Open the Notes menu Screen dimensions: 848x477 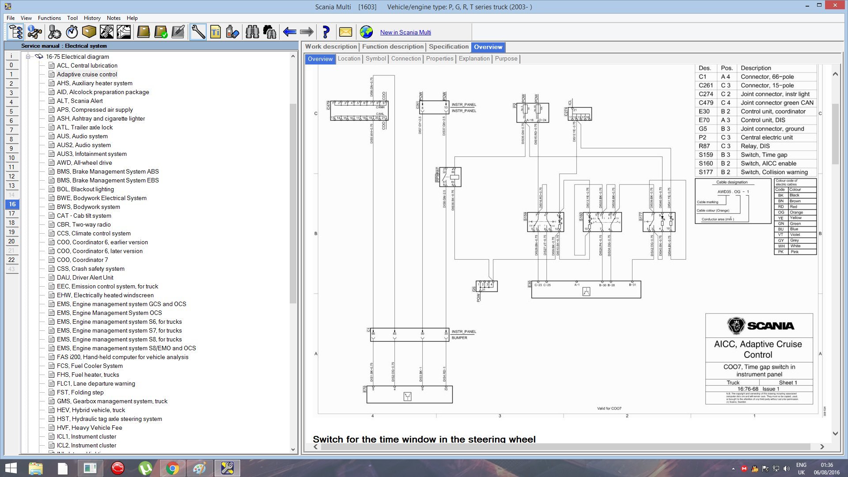pyautogui.click(x=114, y=18)
